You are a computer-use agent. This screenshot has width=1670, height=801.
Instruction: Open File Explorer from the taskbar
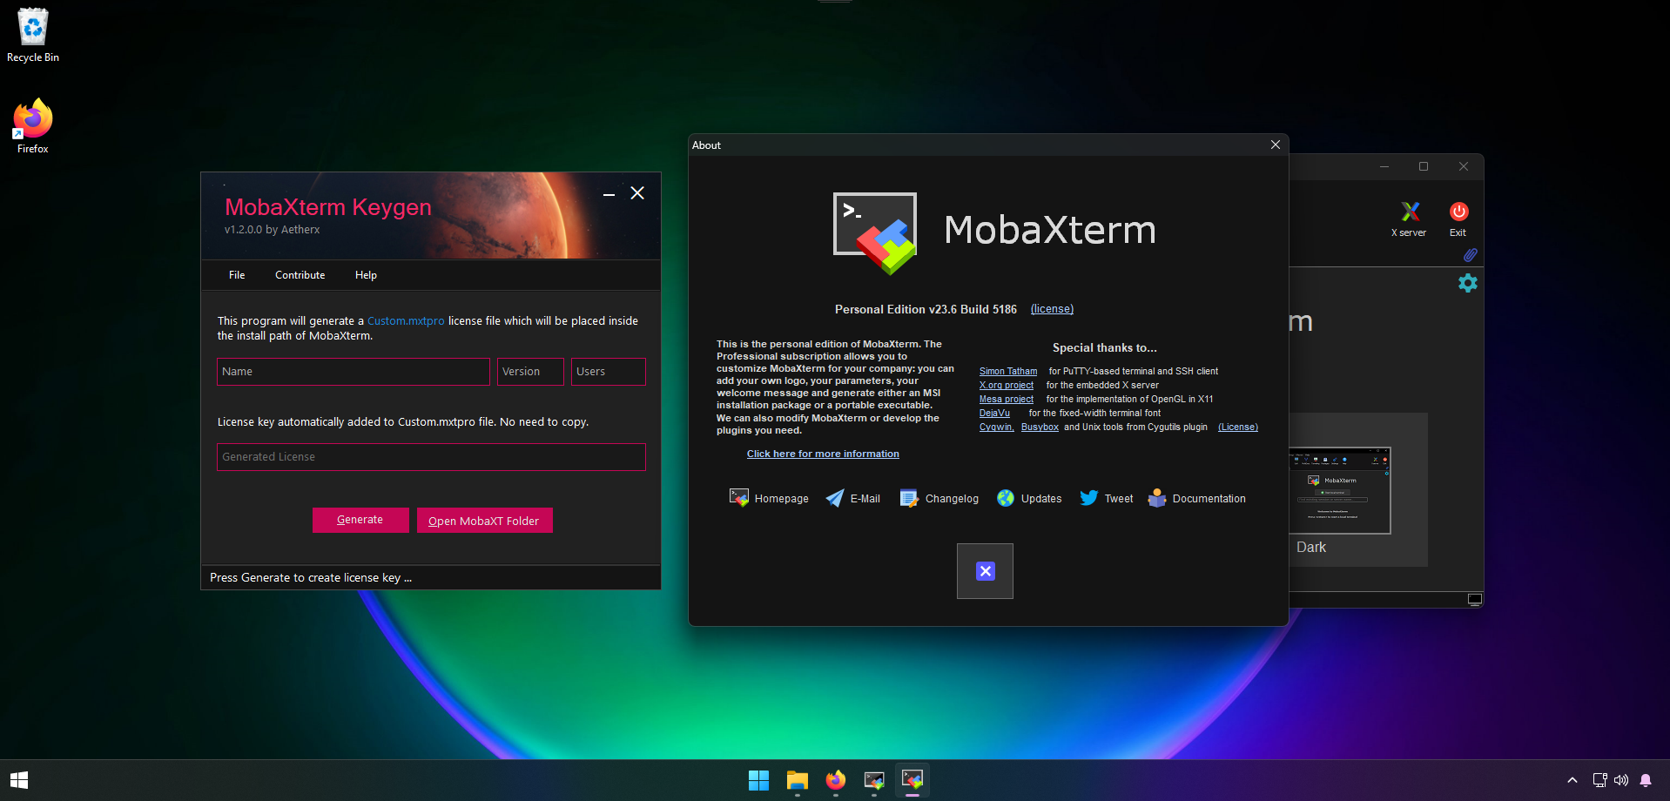click(798, 780)
